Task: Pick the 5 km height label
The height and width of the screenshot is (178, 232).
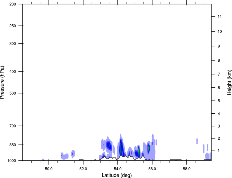Action: (x=219, y=101)
